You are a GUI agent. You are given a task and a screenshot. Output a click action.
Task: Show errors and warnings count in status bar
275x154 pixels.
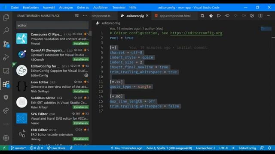[37, 148]
